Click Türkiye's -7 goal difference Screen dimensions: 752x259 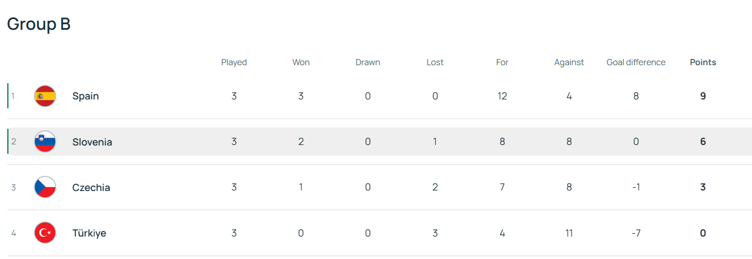[636, 233]
